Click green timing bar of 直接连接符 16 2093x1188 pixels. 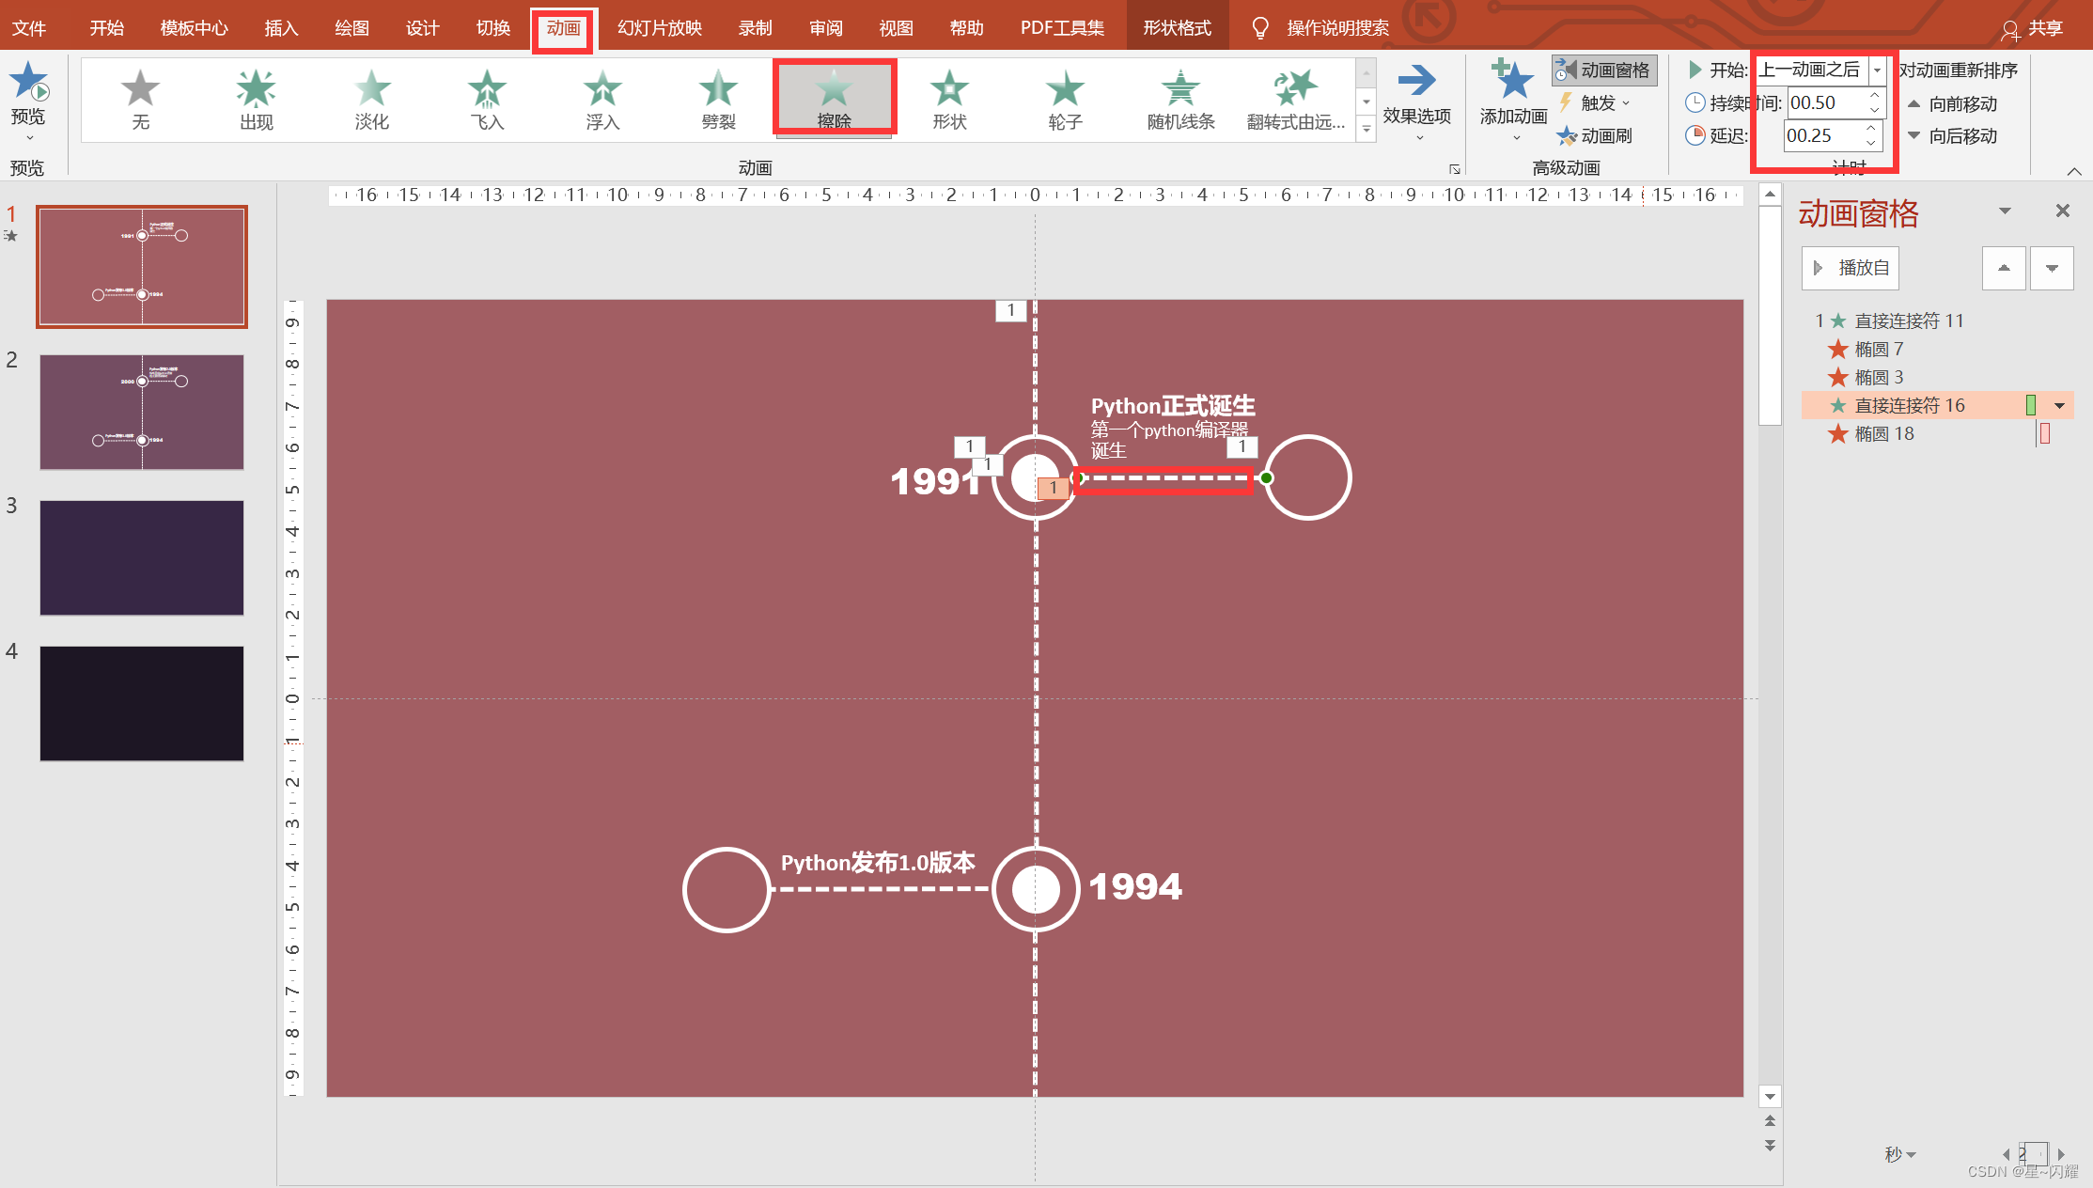tap(2030, 405)
